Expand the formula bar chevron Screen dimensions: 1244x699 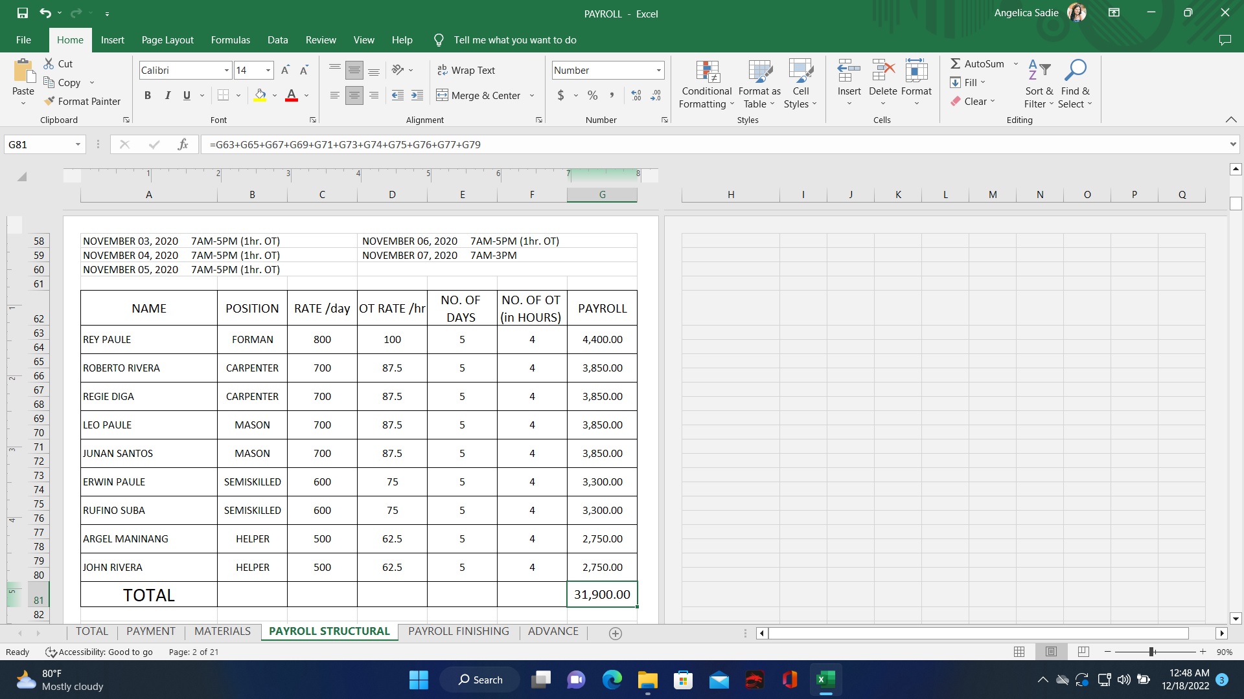point(1232,144)
